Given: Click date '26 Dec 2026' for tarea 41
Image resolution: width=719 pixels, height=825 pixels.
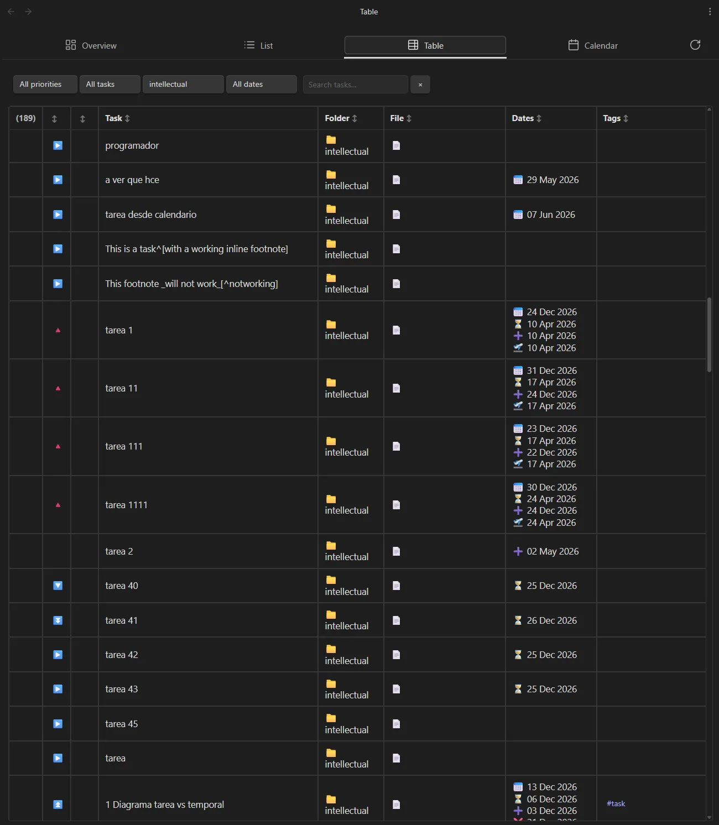Looking at the screenshot, I should (x=551, y=620).
